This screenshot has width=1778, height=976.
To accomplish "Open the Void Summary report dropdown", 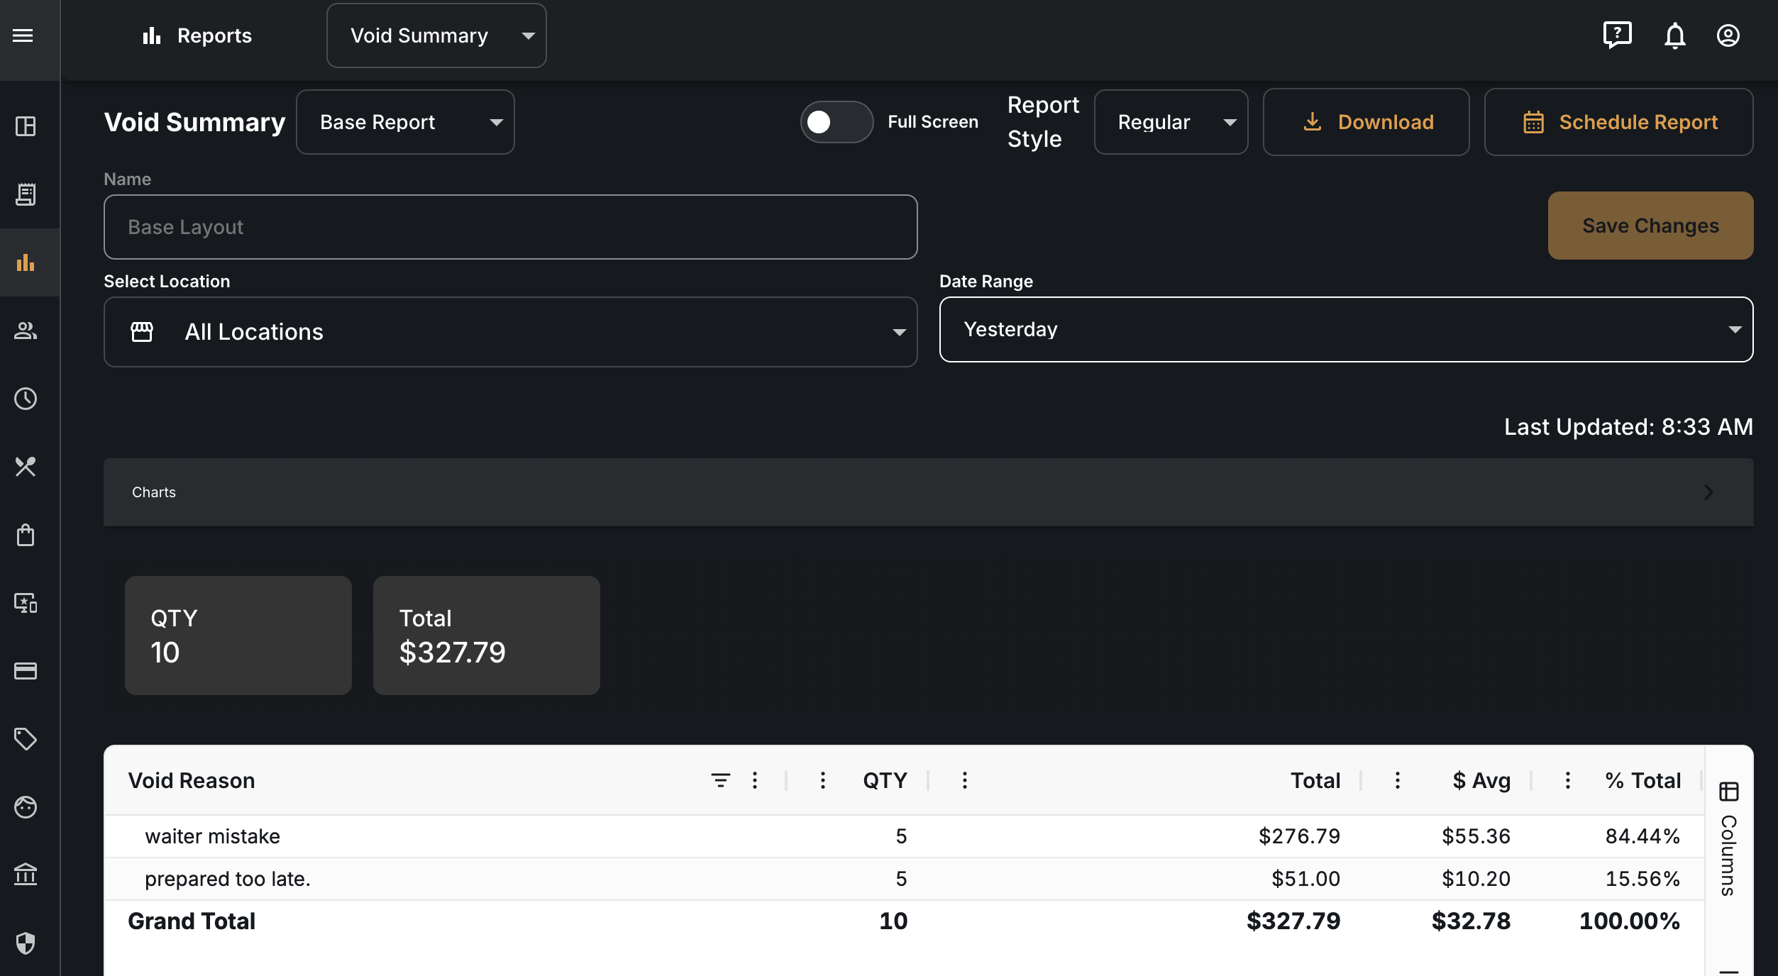I will (x=436, y=35).
